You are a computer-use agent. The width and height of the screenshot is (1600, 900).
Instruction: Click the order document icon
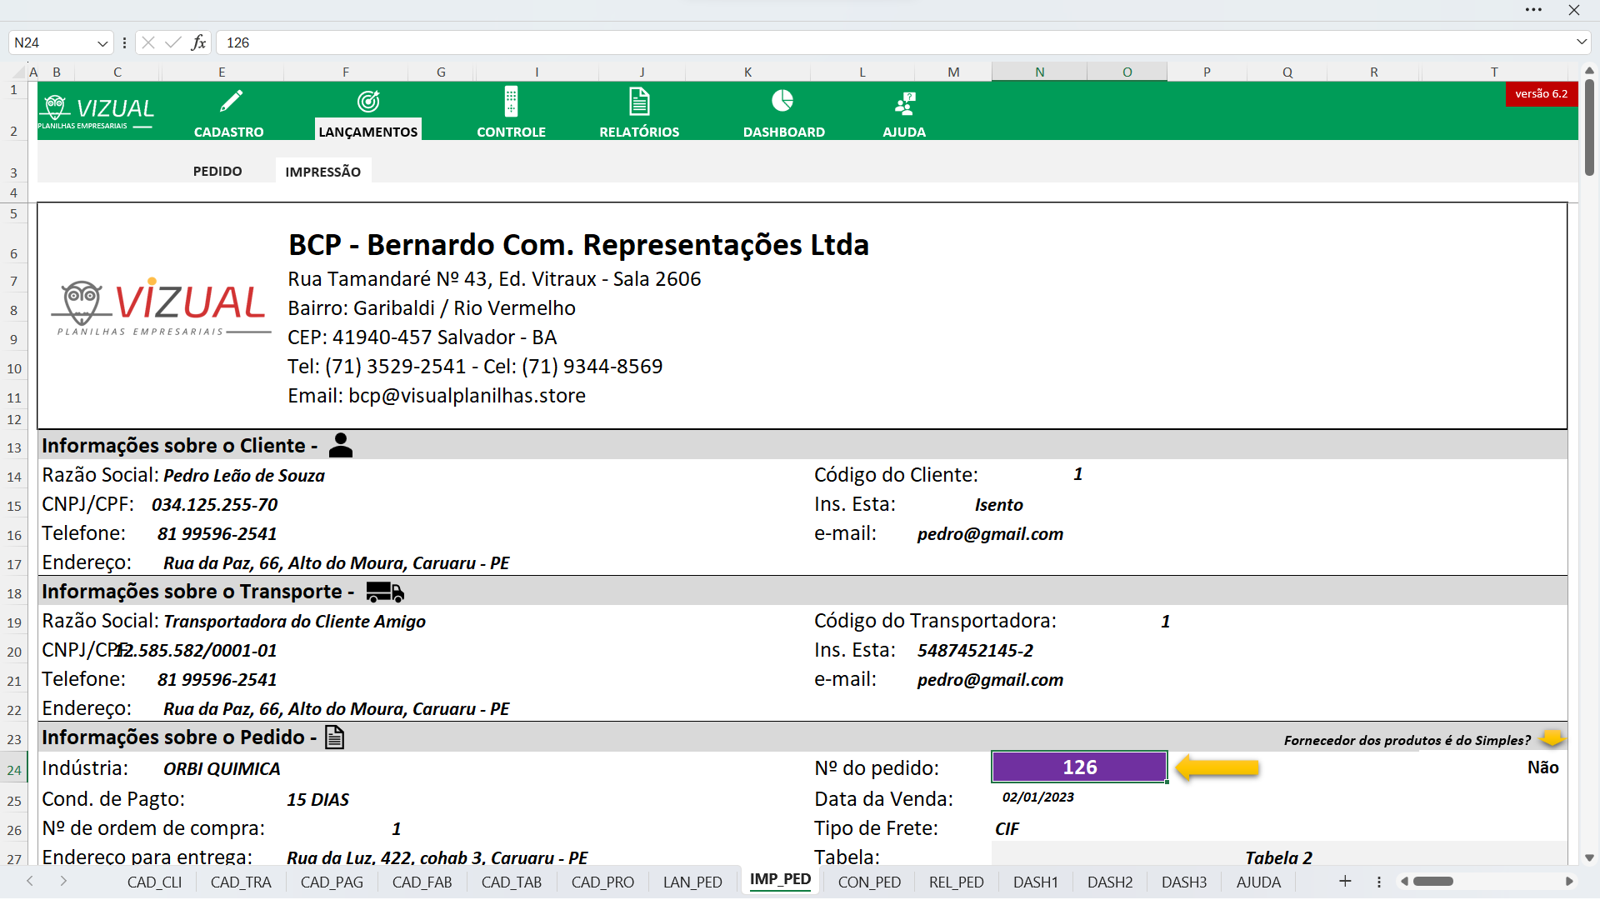click(x=334, y=737)
